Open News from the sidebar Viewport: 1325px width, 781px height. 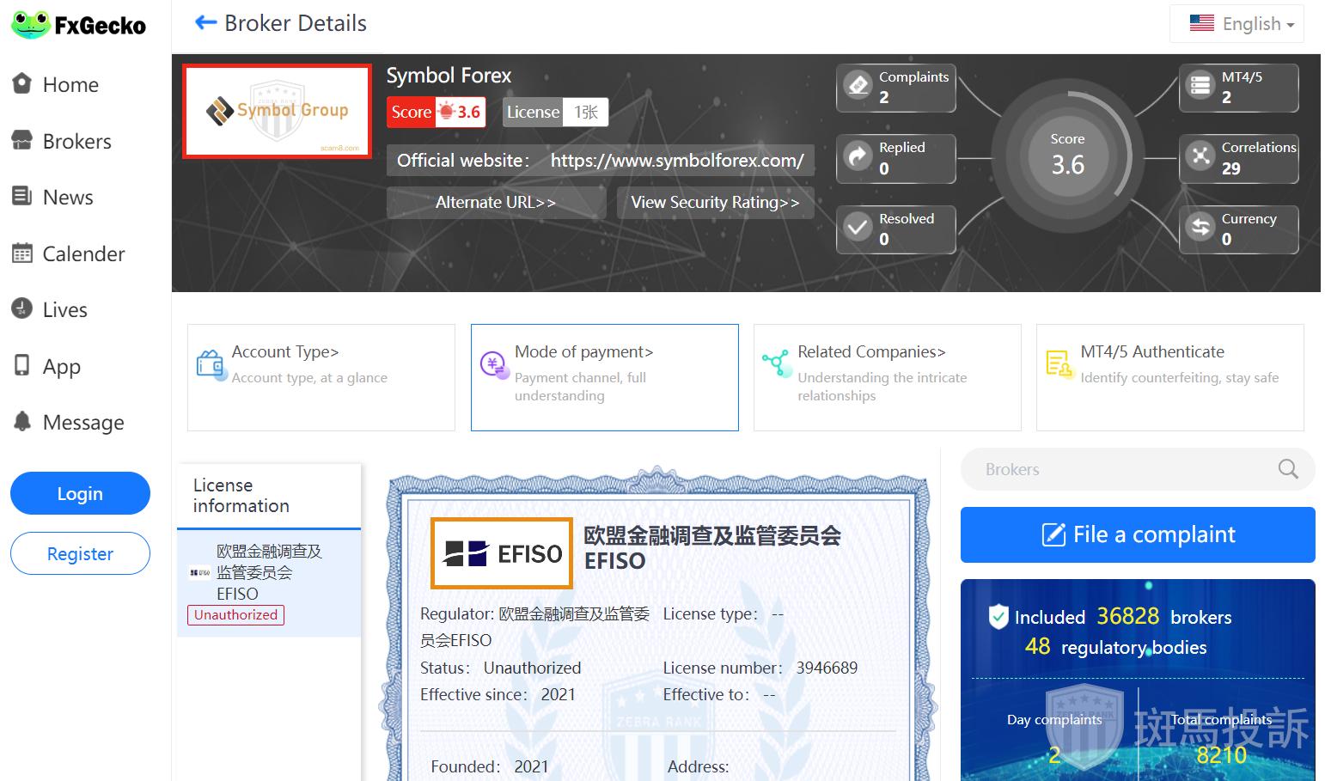(x=68, y=198)
